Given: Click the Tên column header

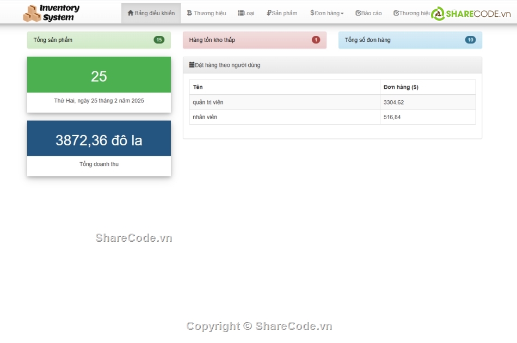Looking at the screenshot, I should (x=285, y=87).
